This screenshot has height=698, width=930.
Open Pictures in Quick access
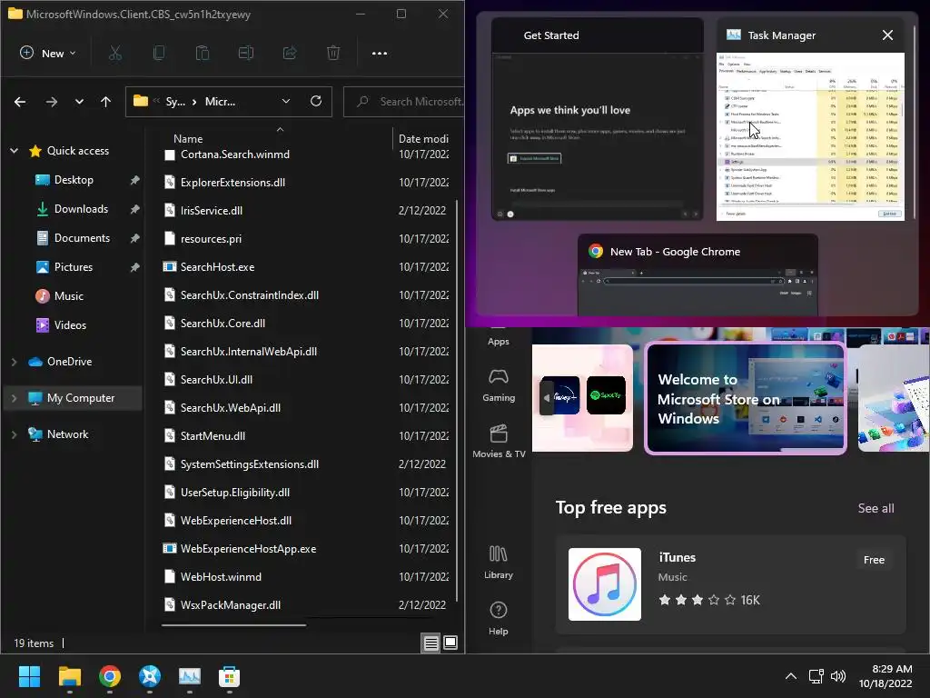coord(74,267)
